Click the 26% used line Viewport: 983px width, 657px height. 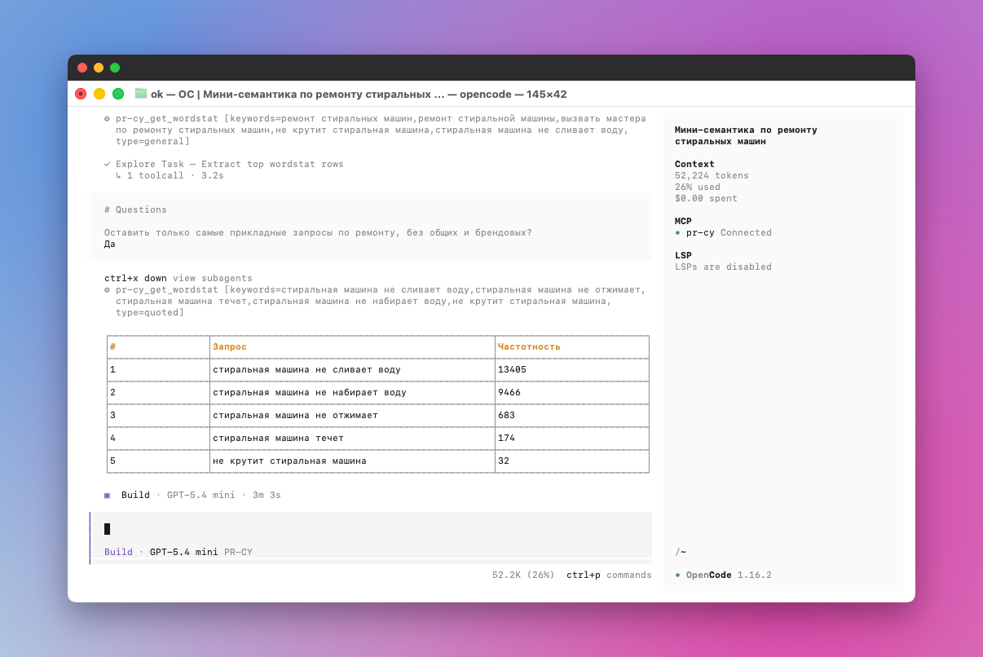(698, 187)
